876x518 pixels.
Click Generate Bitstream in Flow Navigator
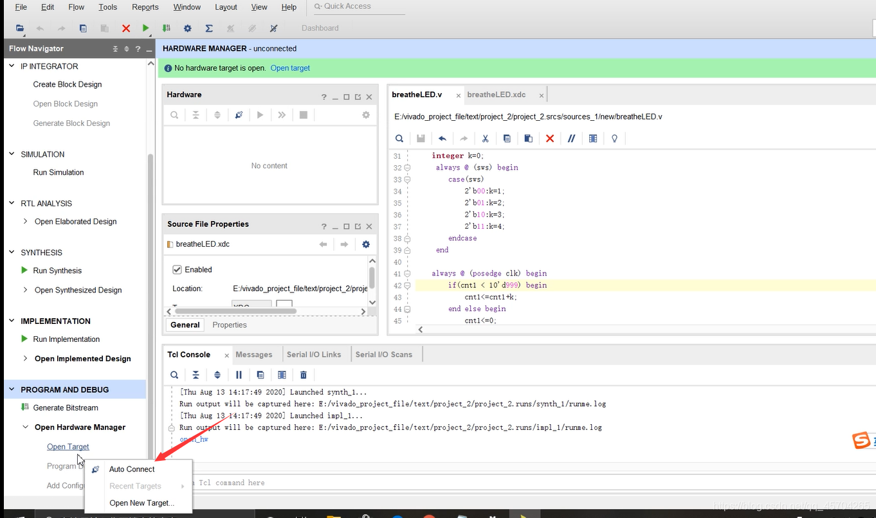click(x=66, y=407)
